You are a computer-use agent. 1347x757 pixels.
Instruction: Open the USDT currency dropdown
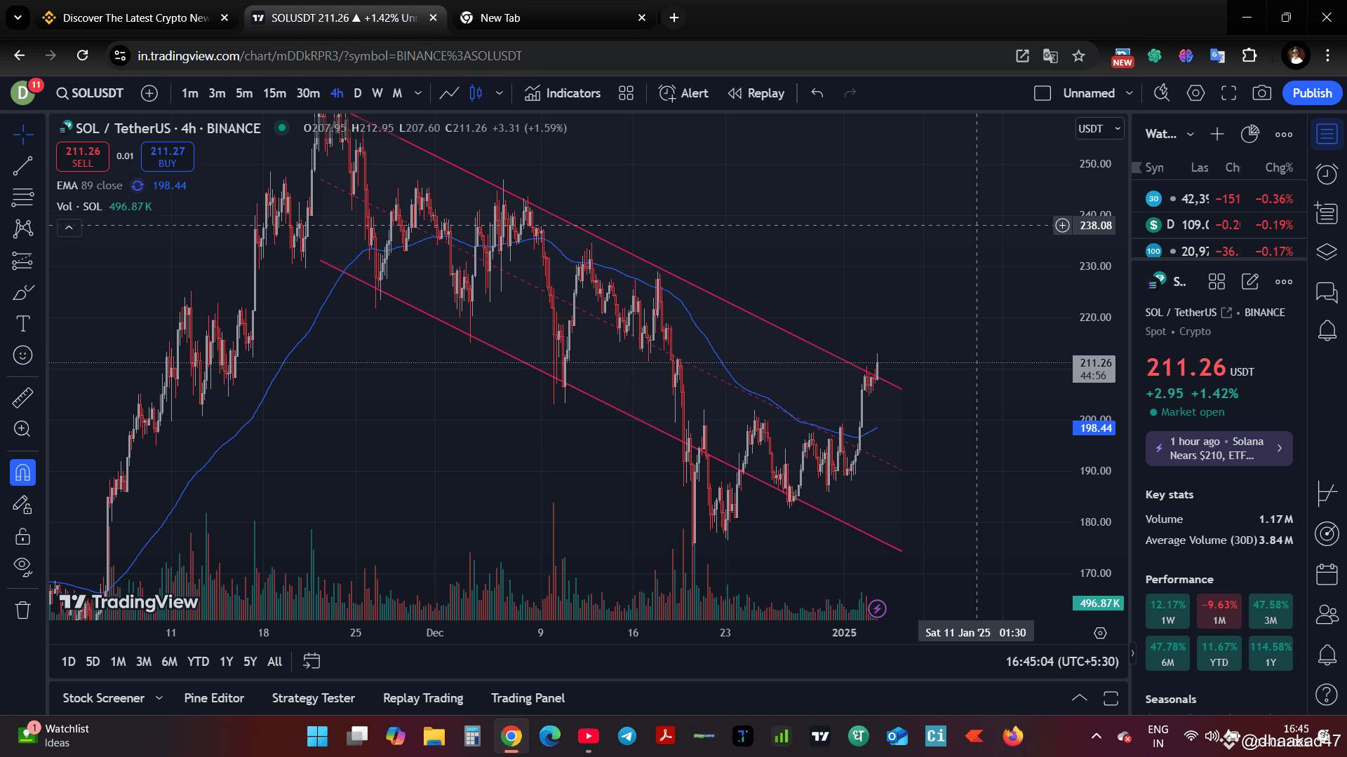coord(1100,129)
